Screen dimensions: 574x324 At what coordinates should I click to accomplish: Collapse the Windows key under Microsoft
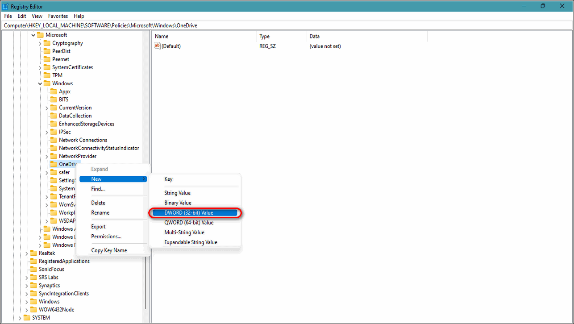tap(40, 83)
